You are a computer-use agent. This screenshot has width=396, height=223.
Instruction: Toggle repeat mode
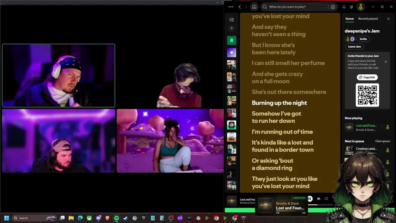tap(326, 199)
